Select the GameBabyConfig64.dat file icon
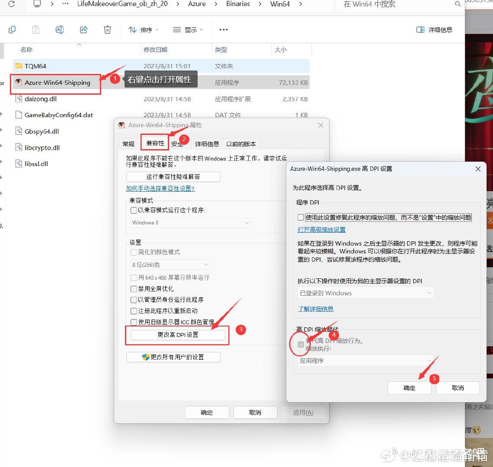 pos(19,115)
